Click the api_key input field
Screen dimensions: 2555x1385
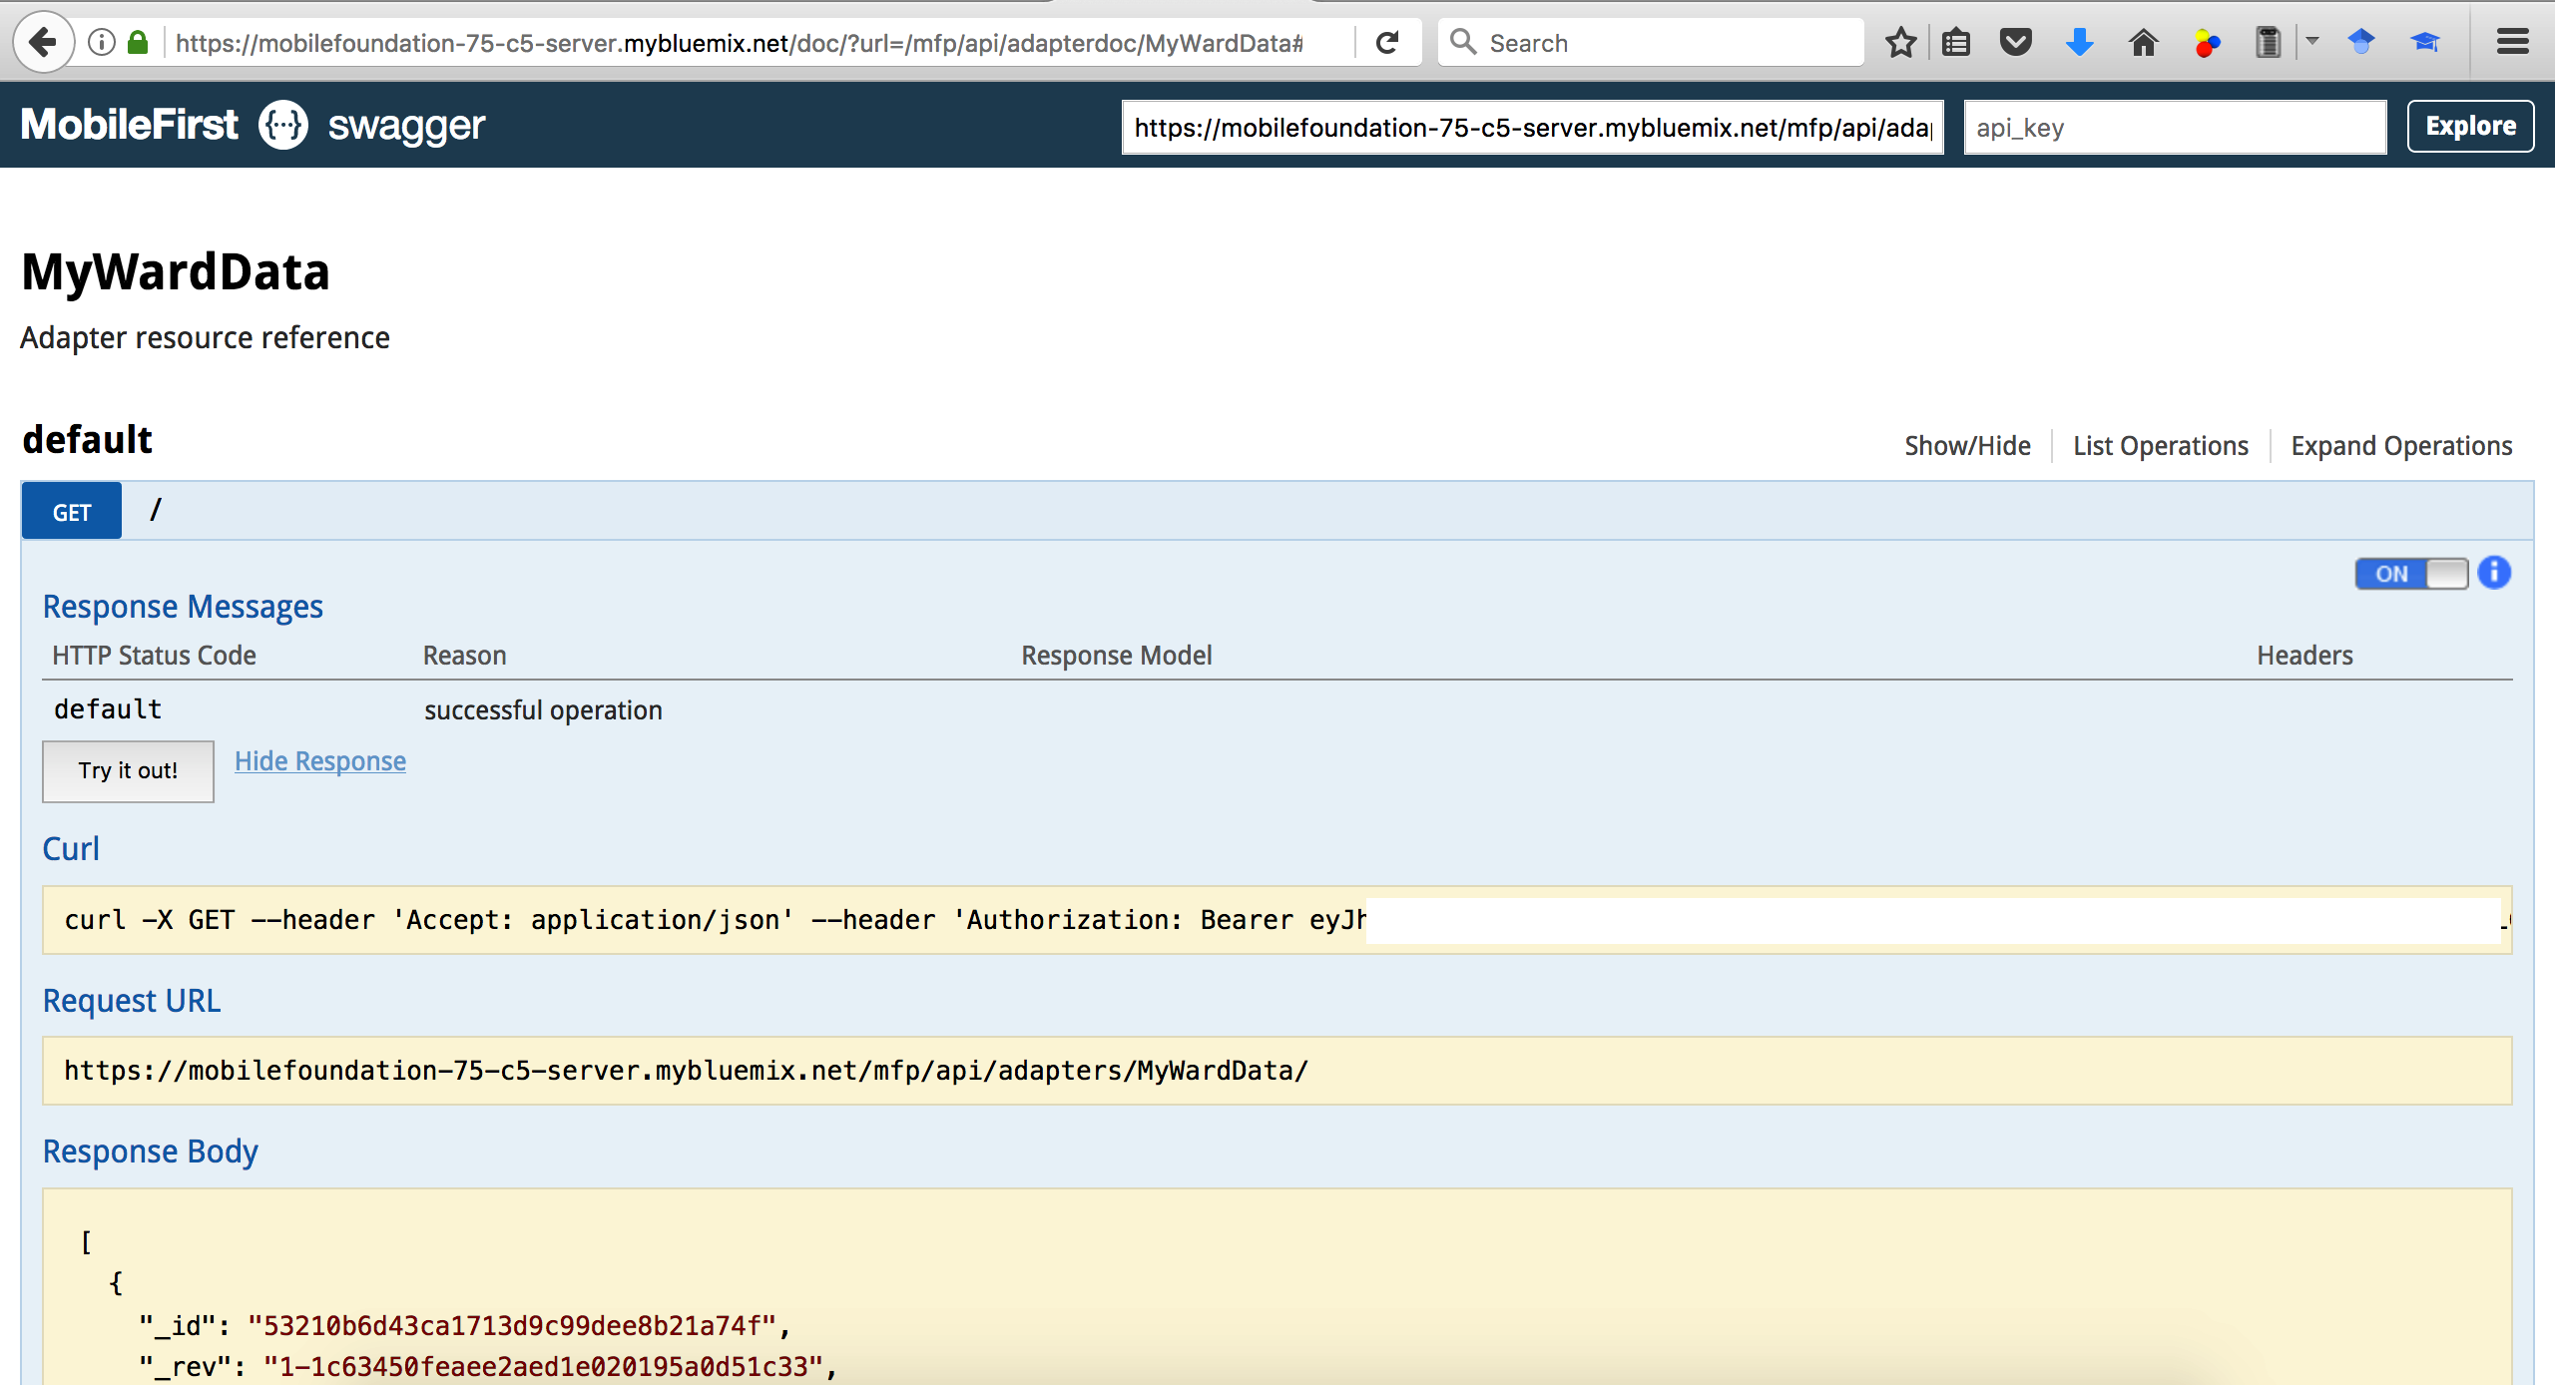coord(2175,127)
